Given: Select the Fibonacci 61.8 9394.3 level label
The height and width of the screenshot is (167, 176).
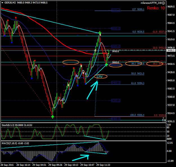Looking at the screenshot, I should tap(138, 83).
